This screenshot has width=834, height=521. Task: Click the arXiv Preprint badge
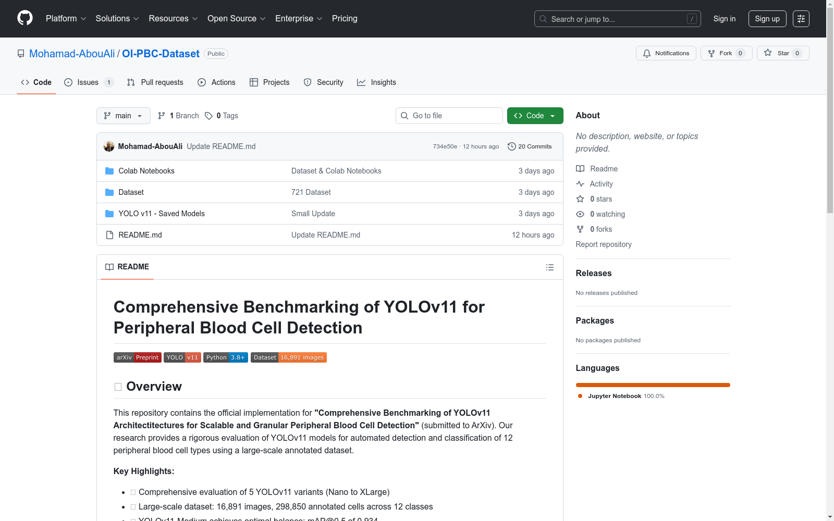click(138, 357)
